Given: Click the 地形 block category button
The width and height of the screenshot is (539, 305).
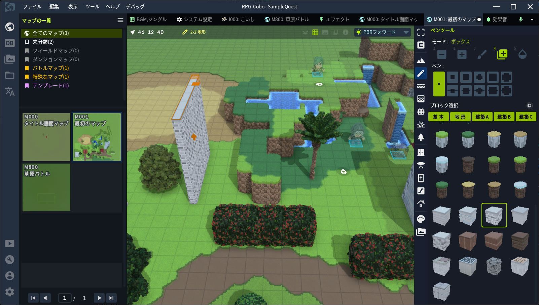Looking at the screenshot, I should point(460,117).
